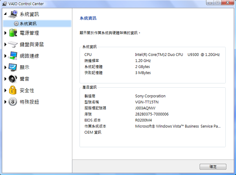The height and width of the screenshot is (175, 236).
Task: Click the 顯示 monitor icon
Action: (x=13, y=67)
